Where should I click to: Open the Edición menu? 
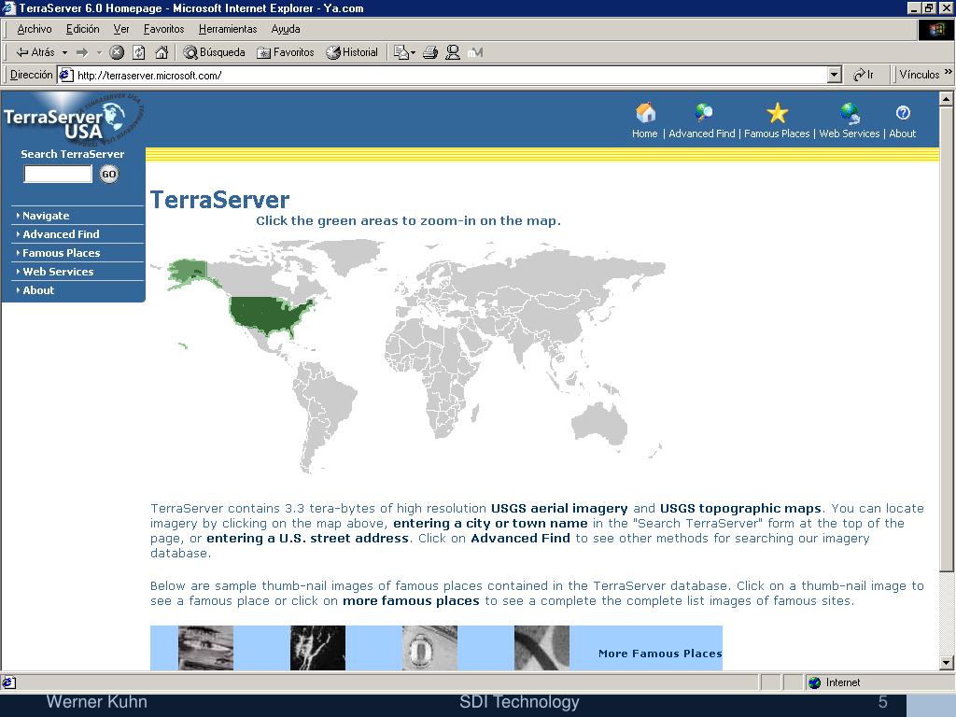[x=82, y=29]
